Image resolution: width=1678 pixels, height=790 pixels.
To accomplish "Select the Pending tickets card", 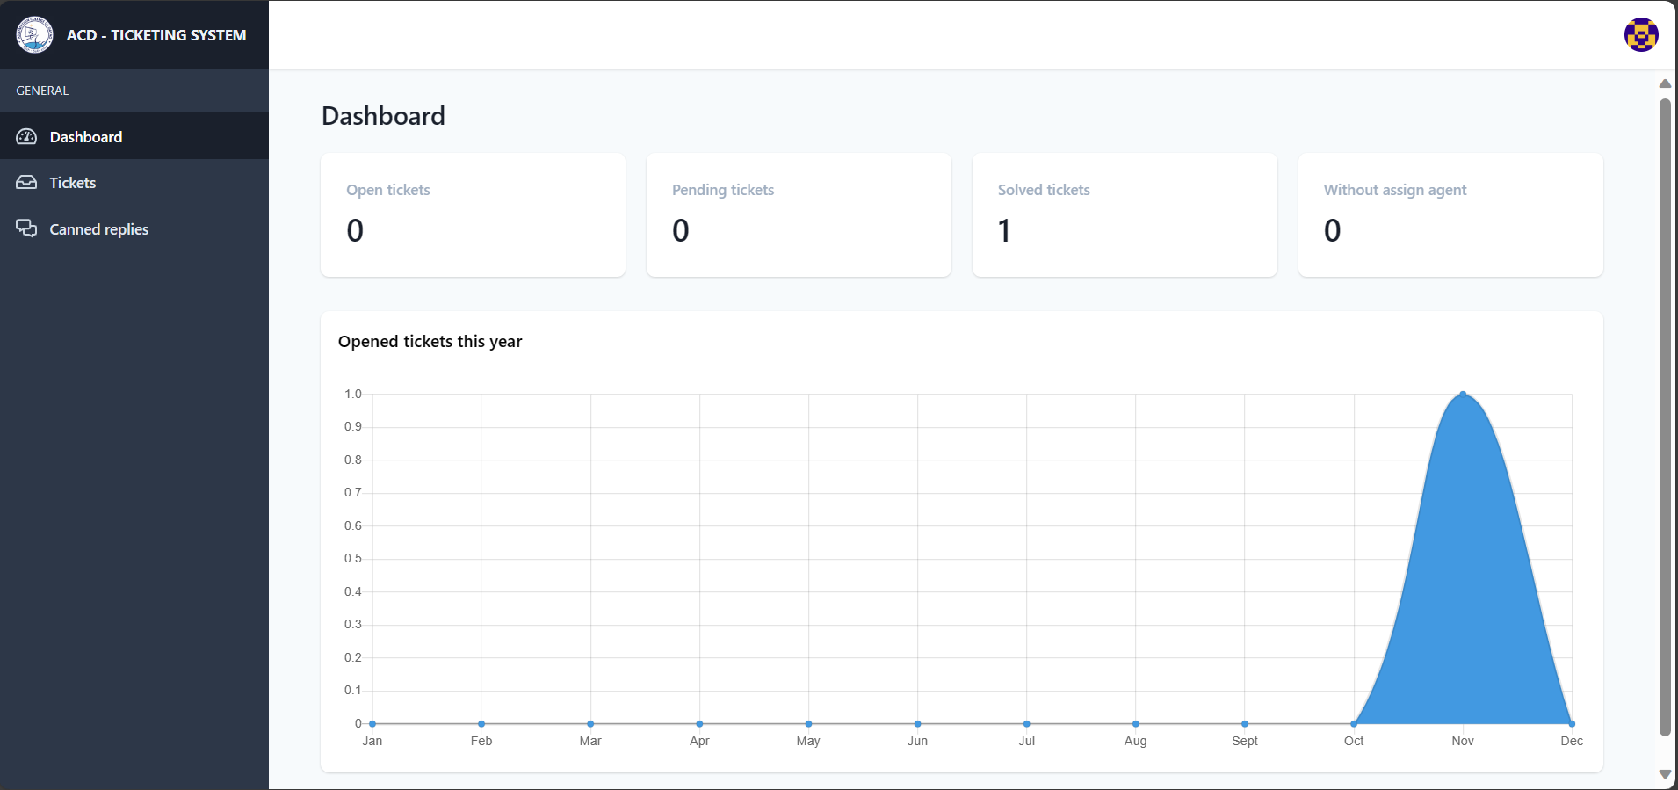I will click(x=799, y=215).
